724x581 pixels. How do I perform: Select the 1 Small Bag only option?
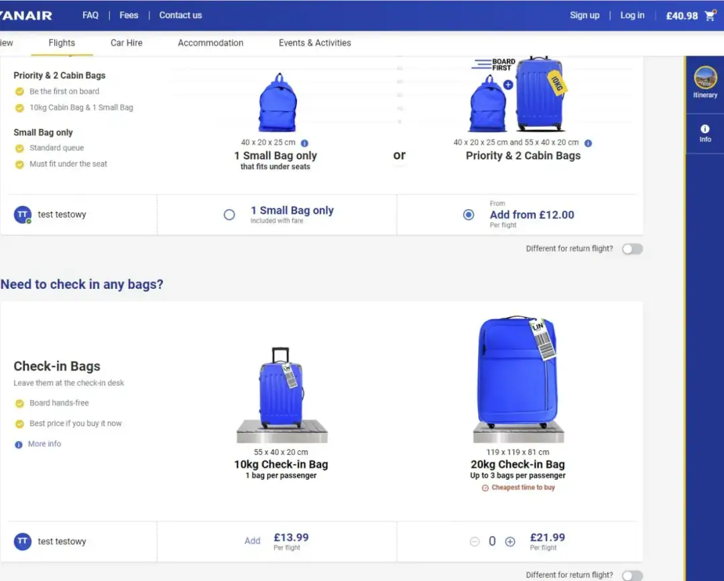point(229,215)
